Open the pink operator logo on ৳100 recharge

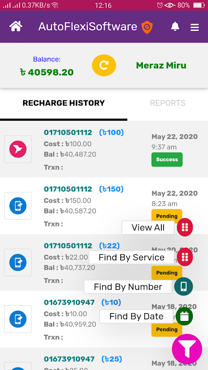18,149
